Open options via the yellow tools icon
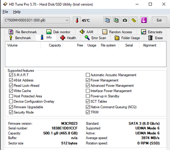 tap(134, 21)
